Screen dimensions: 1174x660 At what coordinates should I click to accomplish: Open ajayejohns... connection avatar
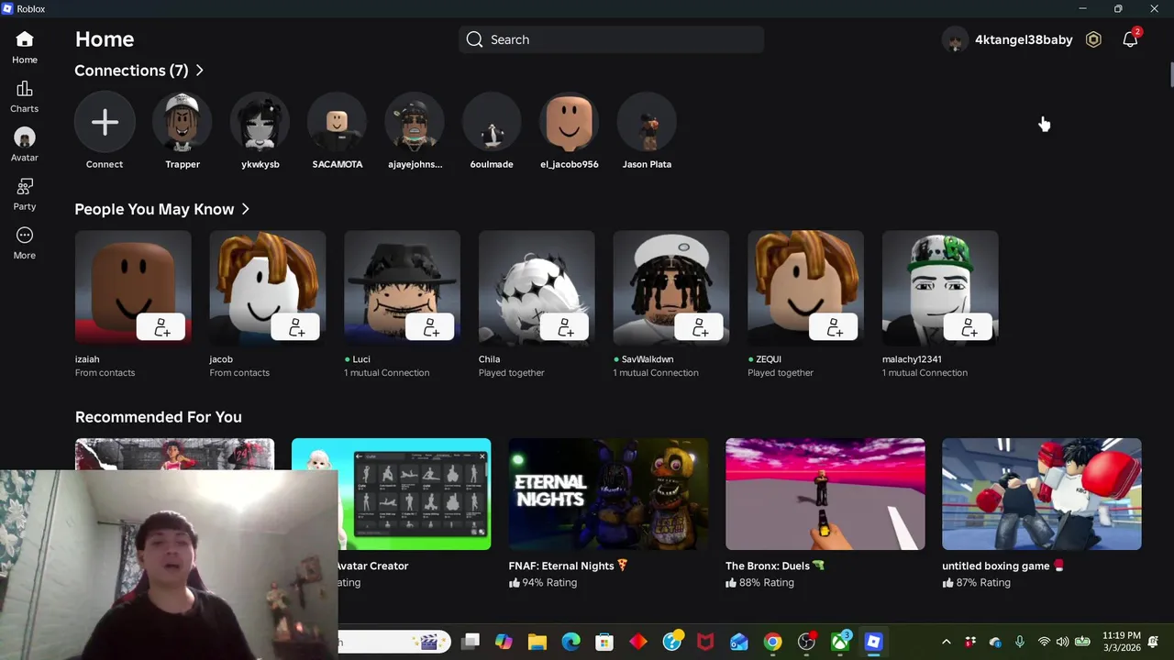click(x=415, y=123)
